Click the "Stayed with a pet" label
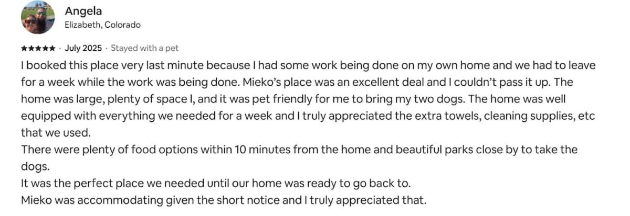The width and height of the screenshot is (630, 216). [145, 48]
